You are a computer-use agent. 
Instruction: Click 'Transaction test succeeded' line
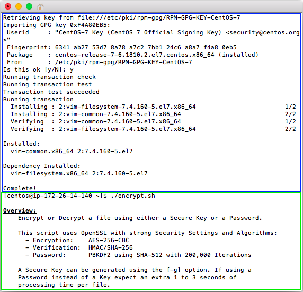click(x=51, y=92)
